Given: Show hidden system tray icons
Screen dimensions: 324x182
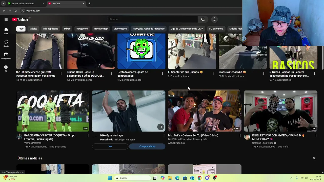Looking at the screenshot, I should [x=291, y=178].
